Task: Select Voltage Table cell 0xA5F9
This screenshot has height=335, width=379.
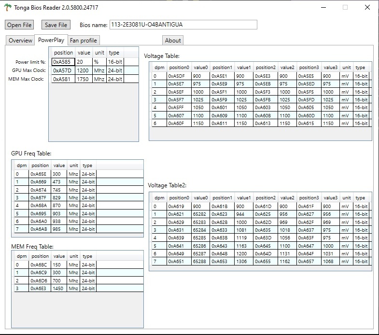Action: (222, 99)
